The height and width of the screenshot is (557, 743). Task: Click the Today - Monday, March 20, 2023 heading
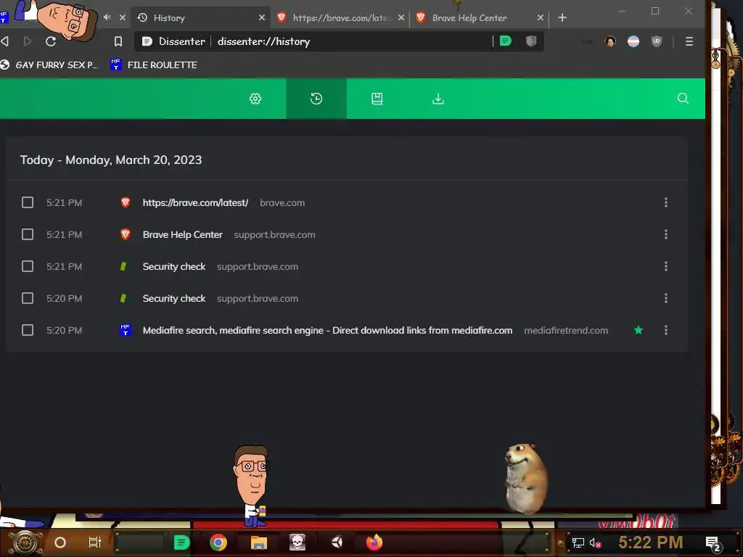(111, 160)
